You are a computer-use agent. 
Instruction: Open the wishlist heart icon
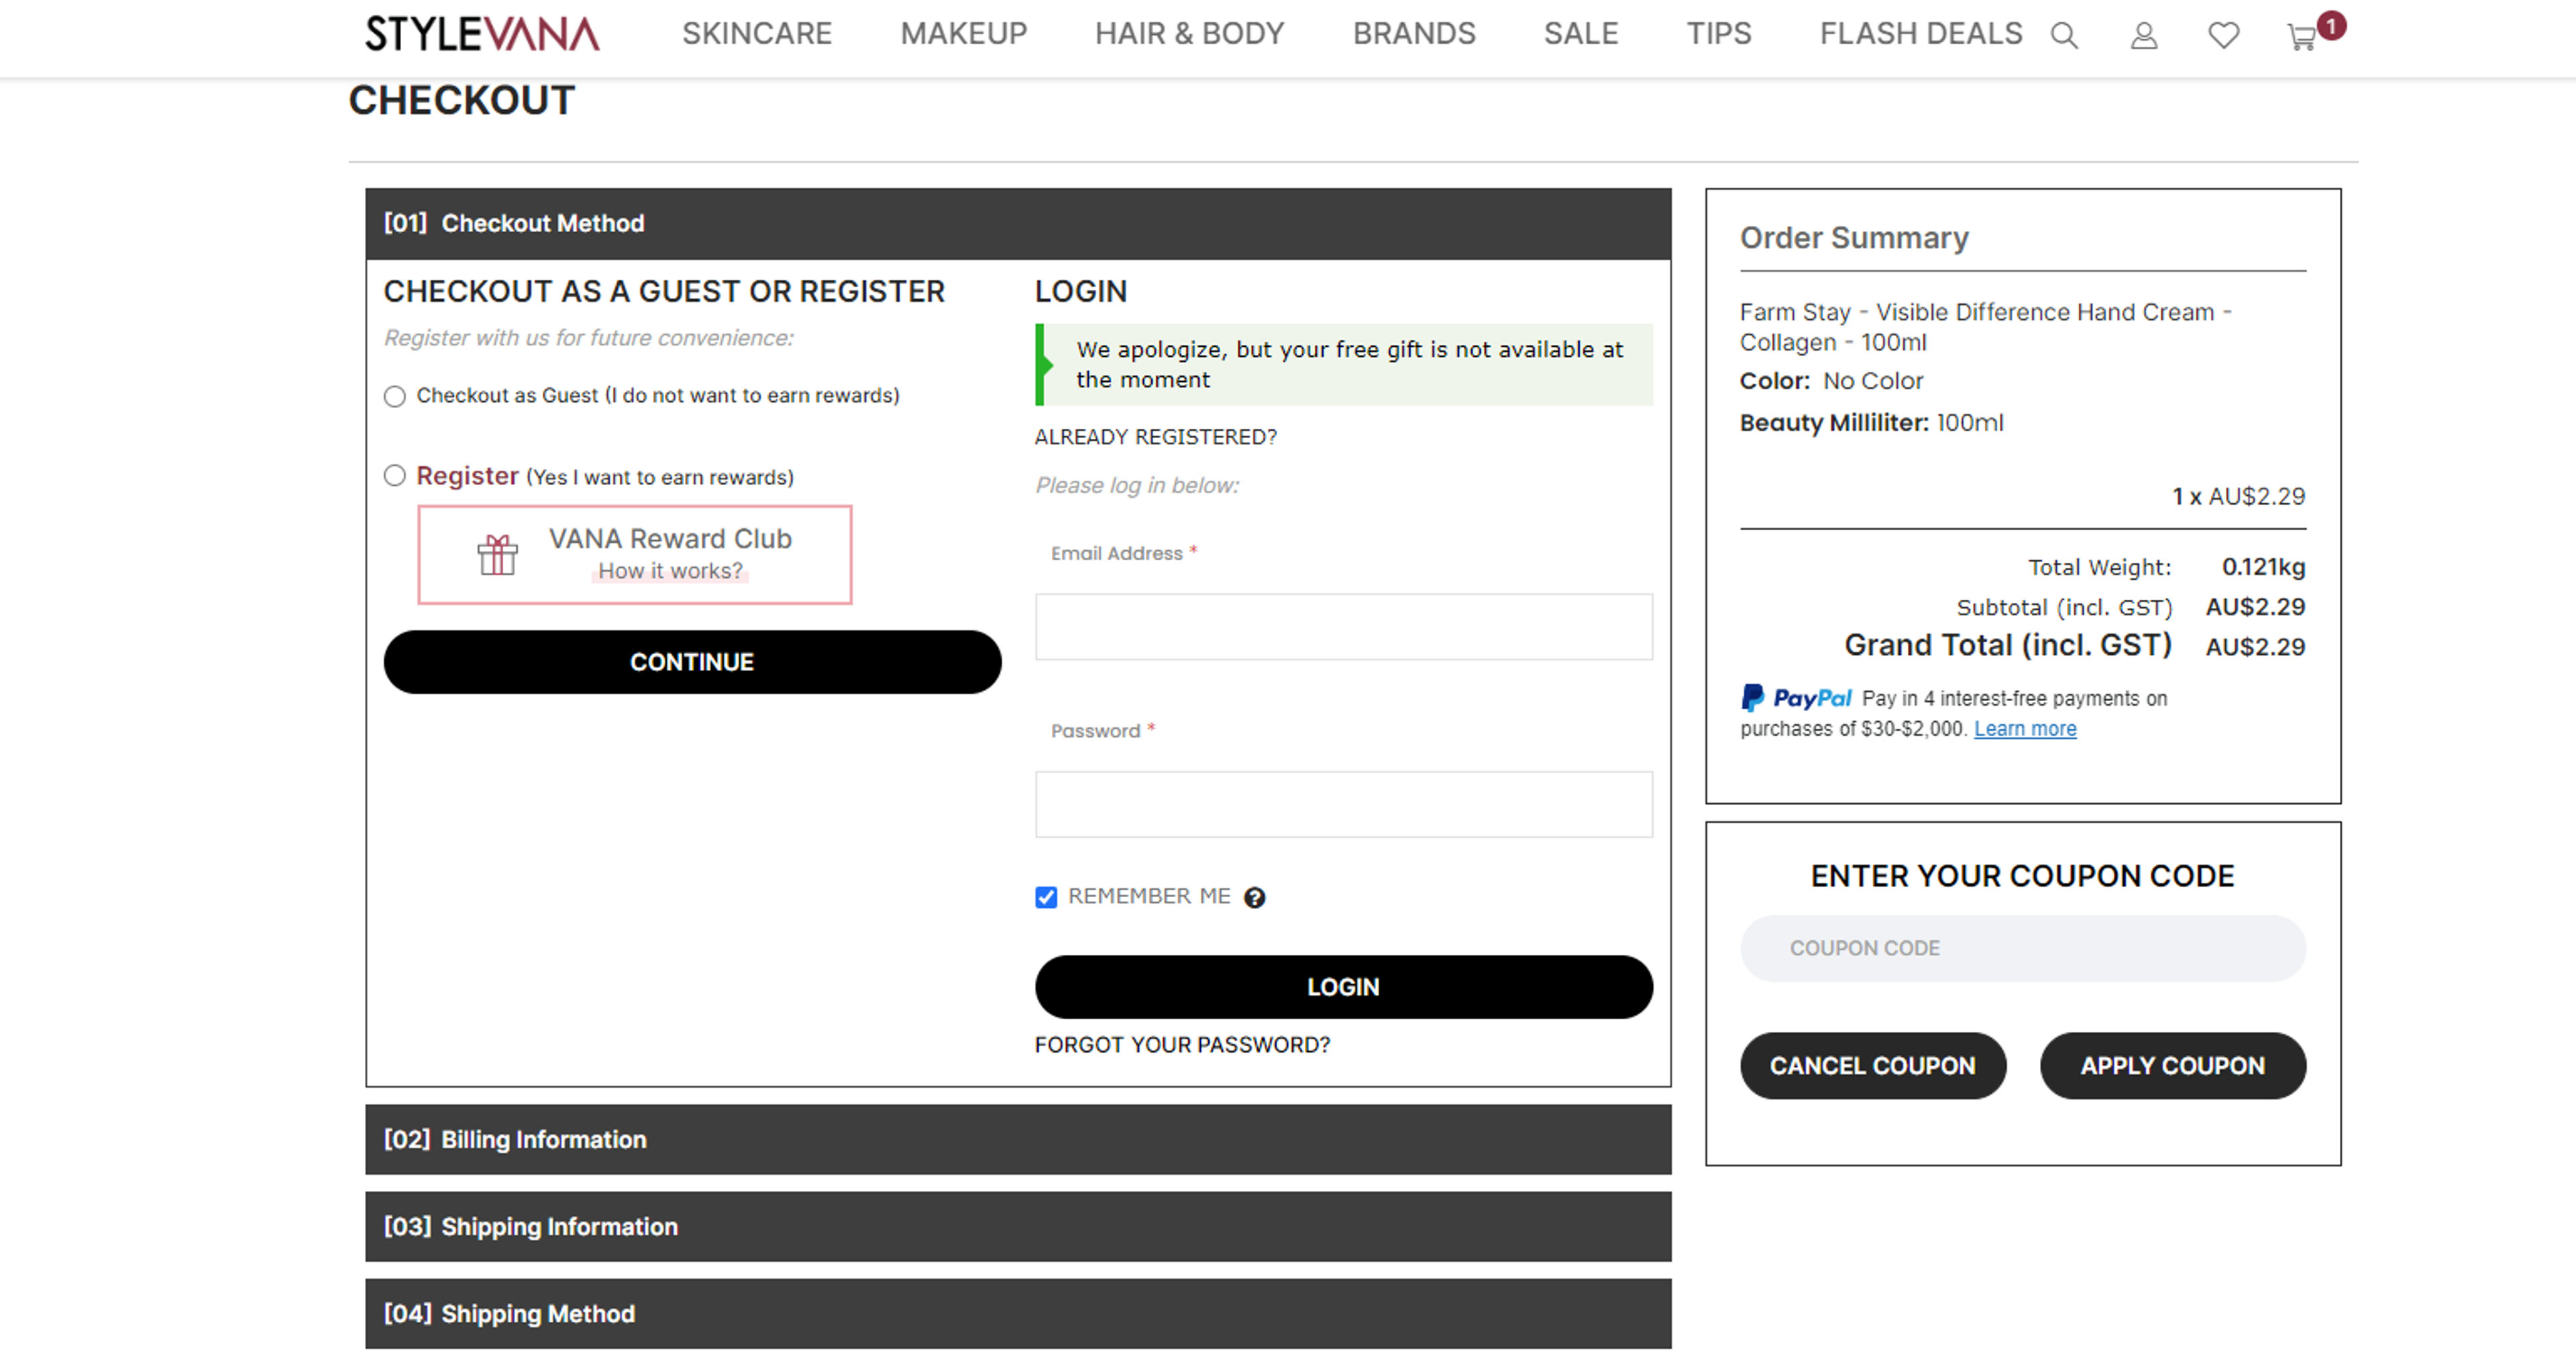pos(2223,36)
